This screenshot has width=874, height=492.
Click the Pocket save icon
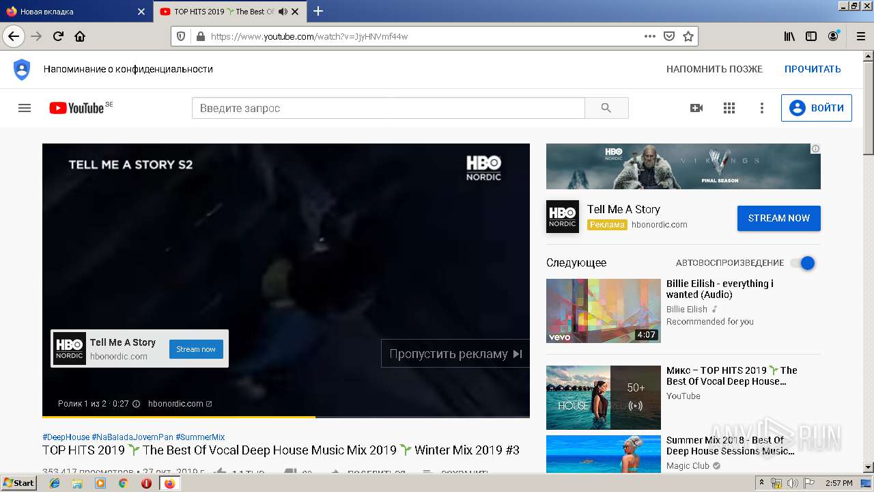[669, 36]
